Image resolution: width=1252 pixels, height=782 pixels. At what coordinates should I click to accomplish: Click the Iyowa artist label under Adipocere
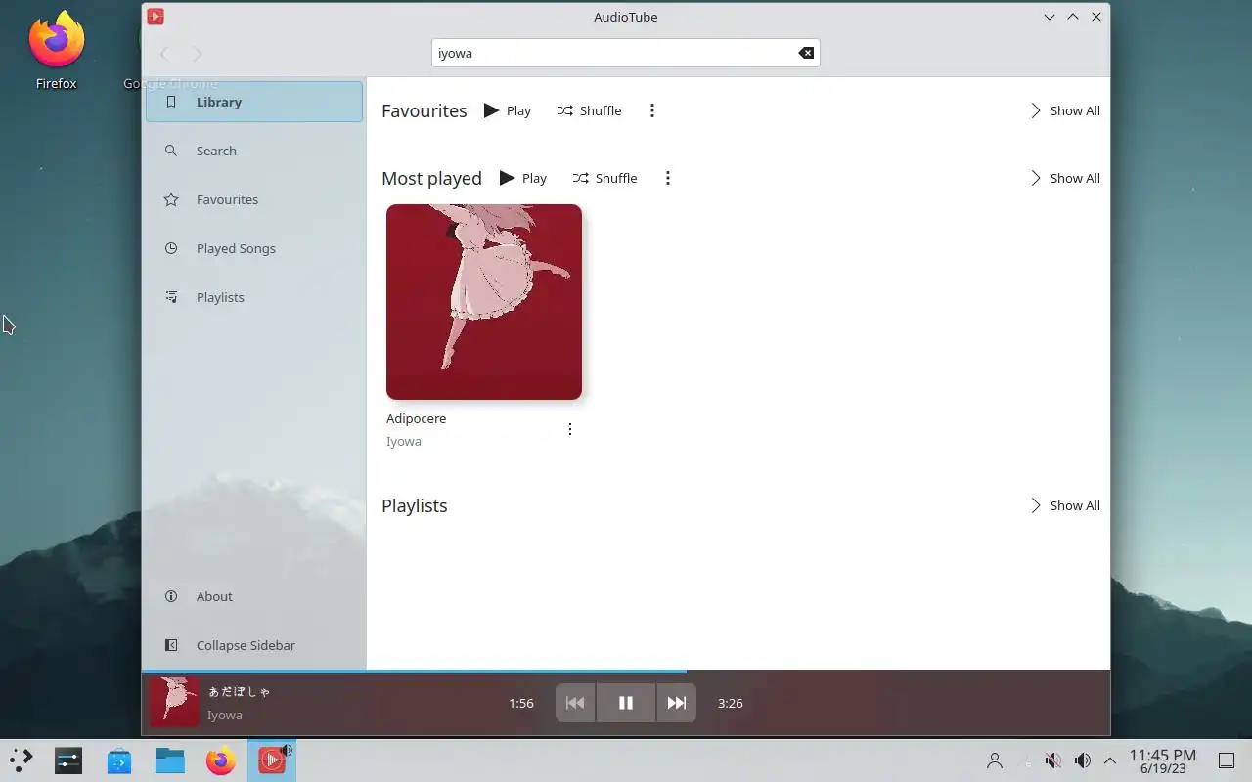(x=404, y=441)
